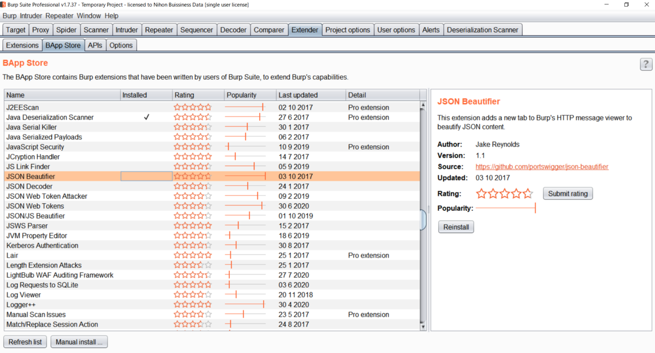Switch to the Decoder tab

tap(233, 30)
